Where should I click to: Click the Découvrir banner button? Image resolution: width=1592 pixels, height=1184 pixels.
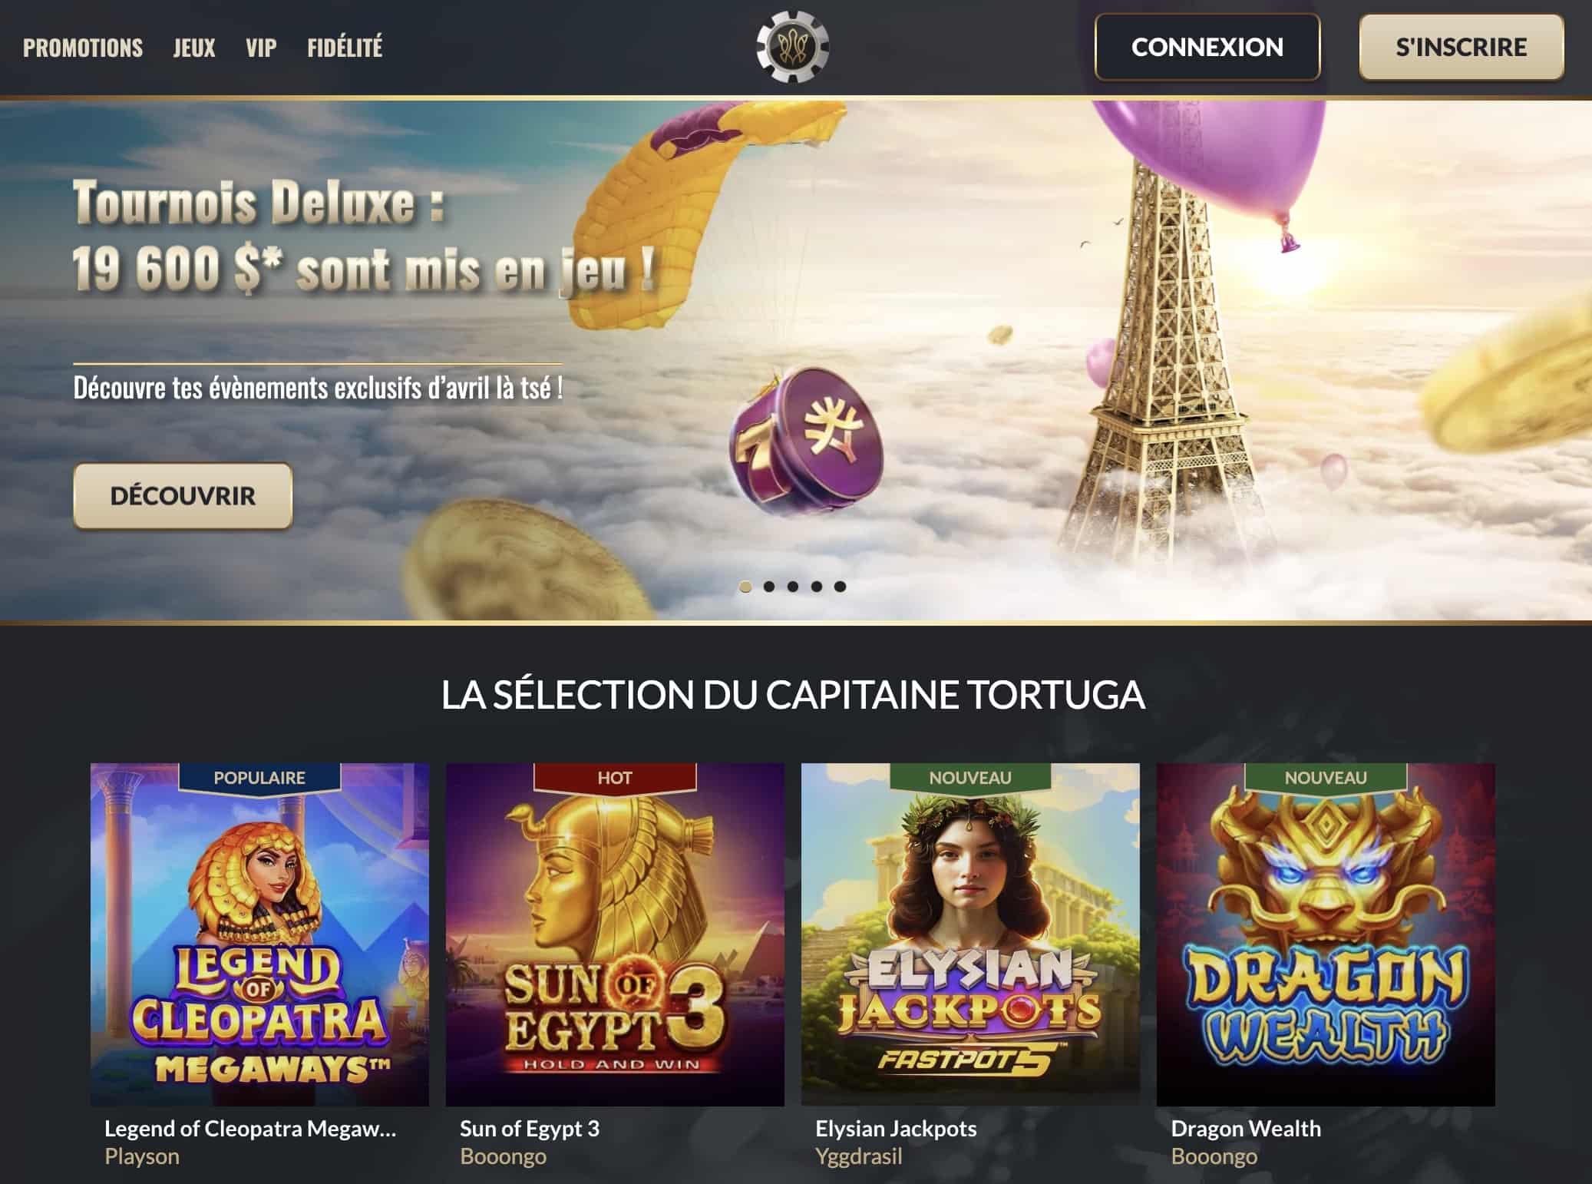pyautogui.click(x=183, y=495)
